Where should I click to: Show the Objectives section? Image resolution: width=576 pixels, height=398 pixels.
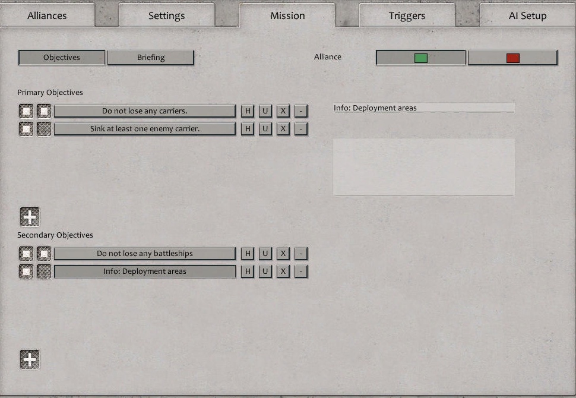point(62,58)
